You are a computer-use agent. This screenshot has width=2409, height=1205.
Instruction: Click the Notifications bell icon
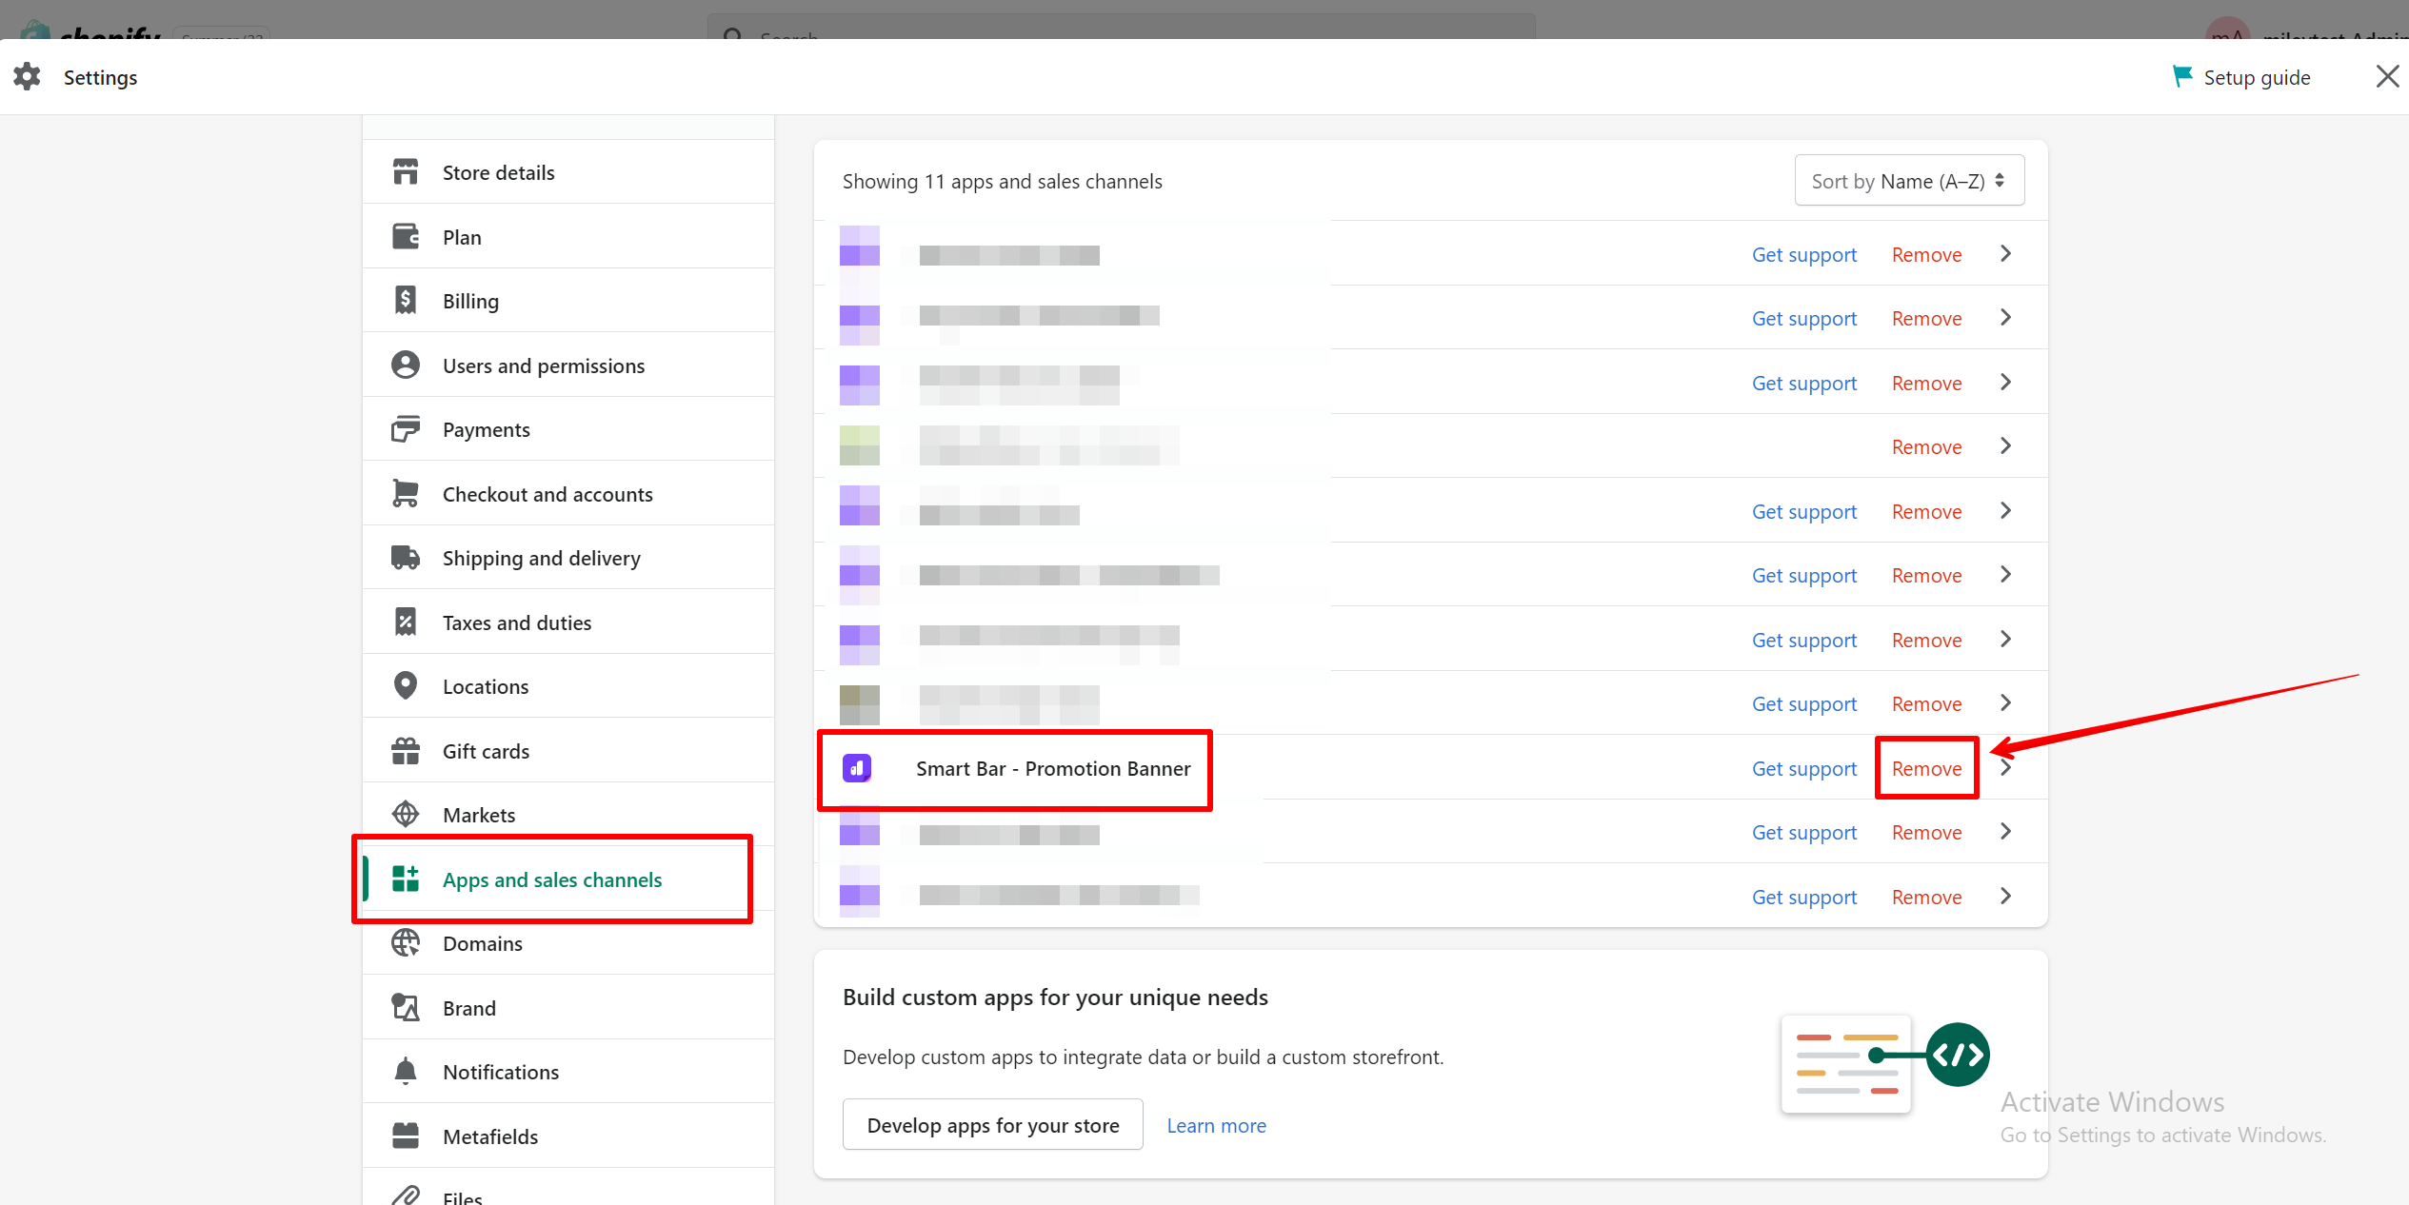406,1071
